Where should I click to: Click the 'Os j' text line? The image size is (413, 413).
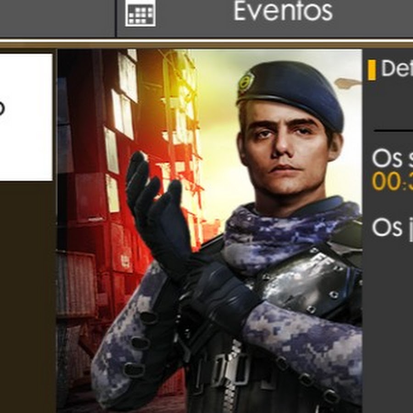pyautogui.click(x=392, y=228)
